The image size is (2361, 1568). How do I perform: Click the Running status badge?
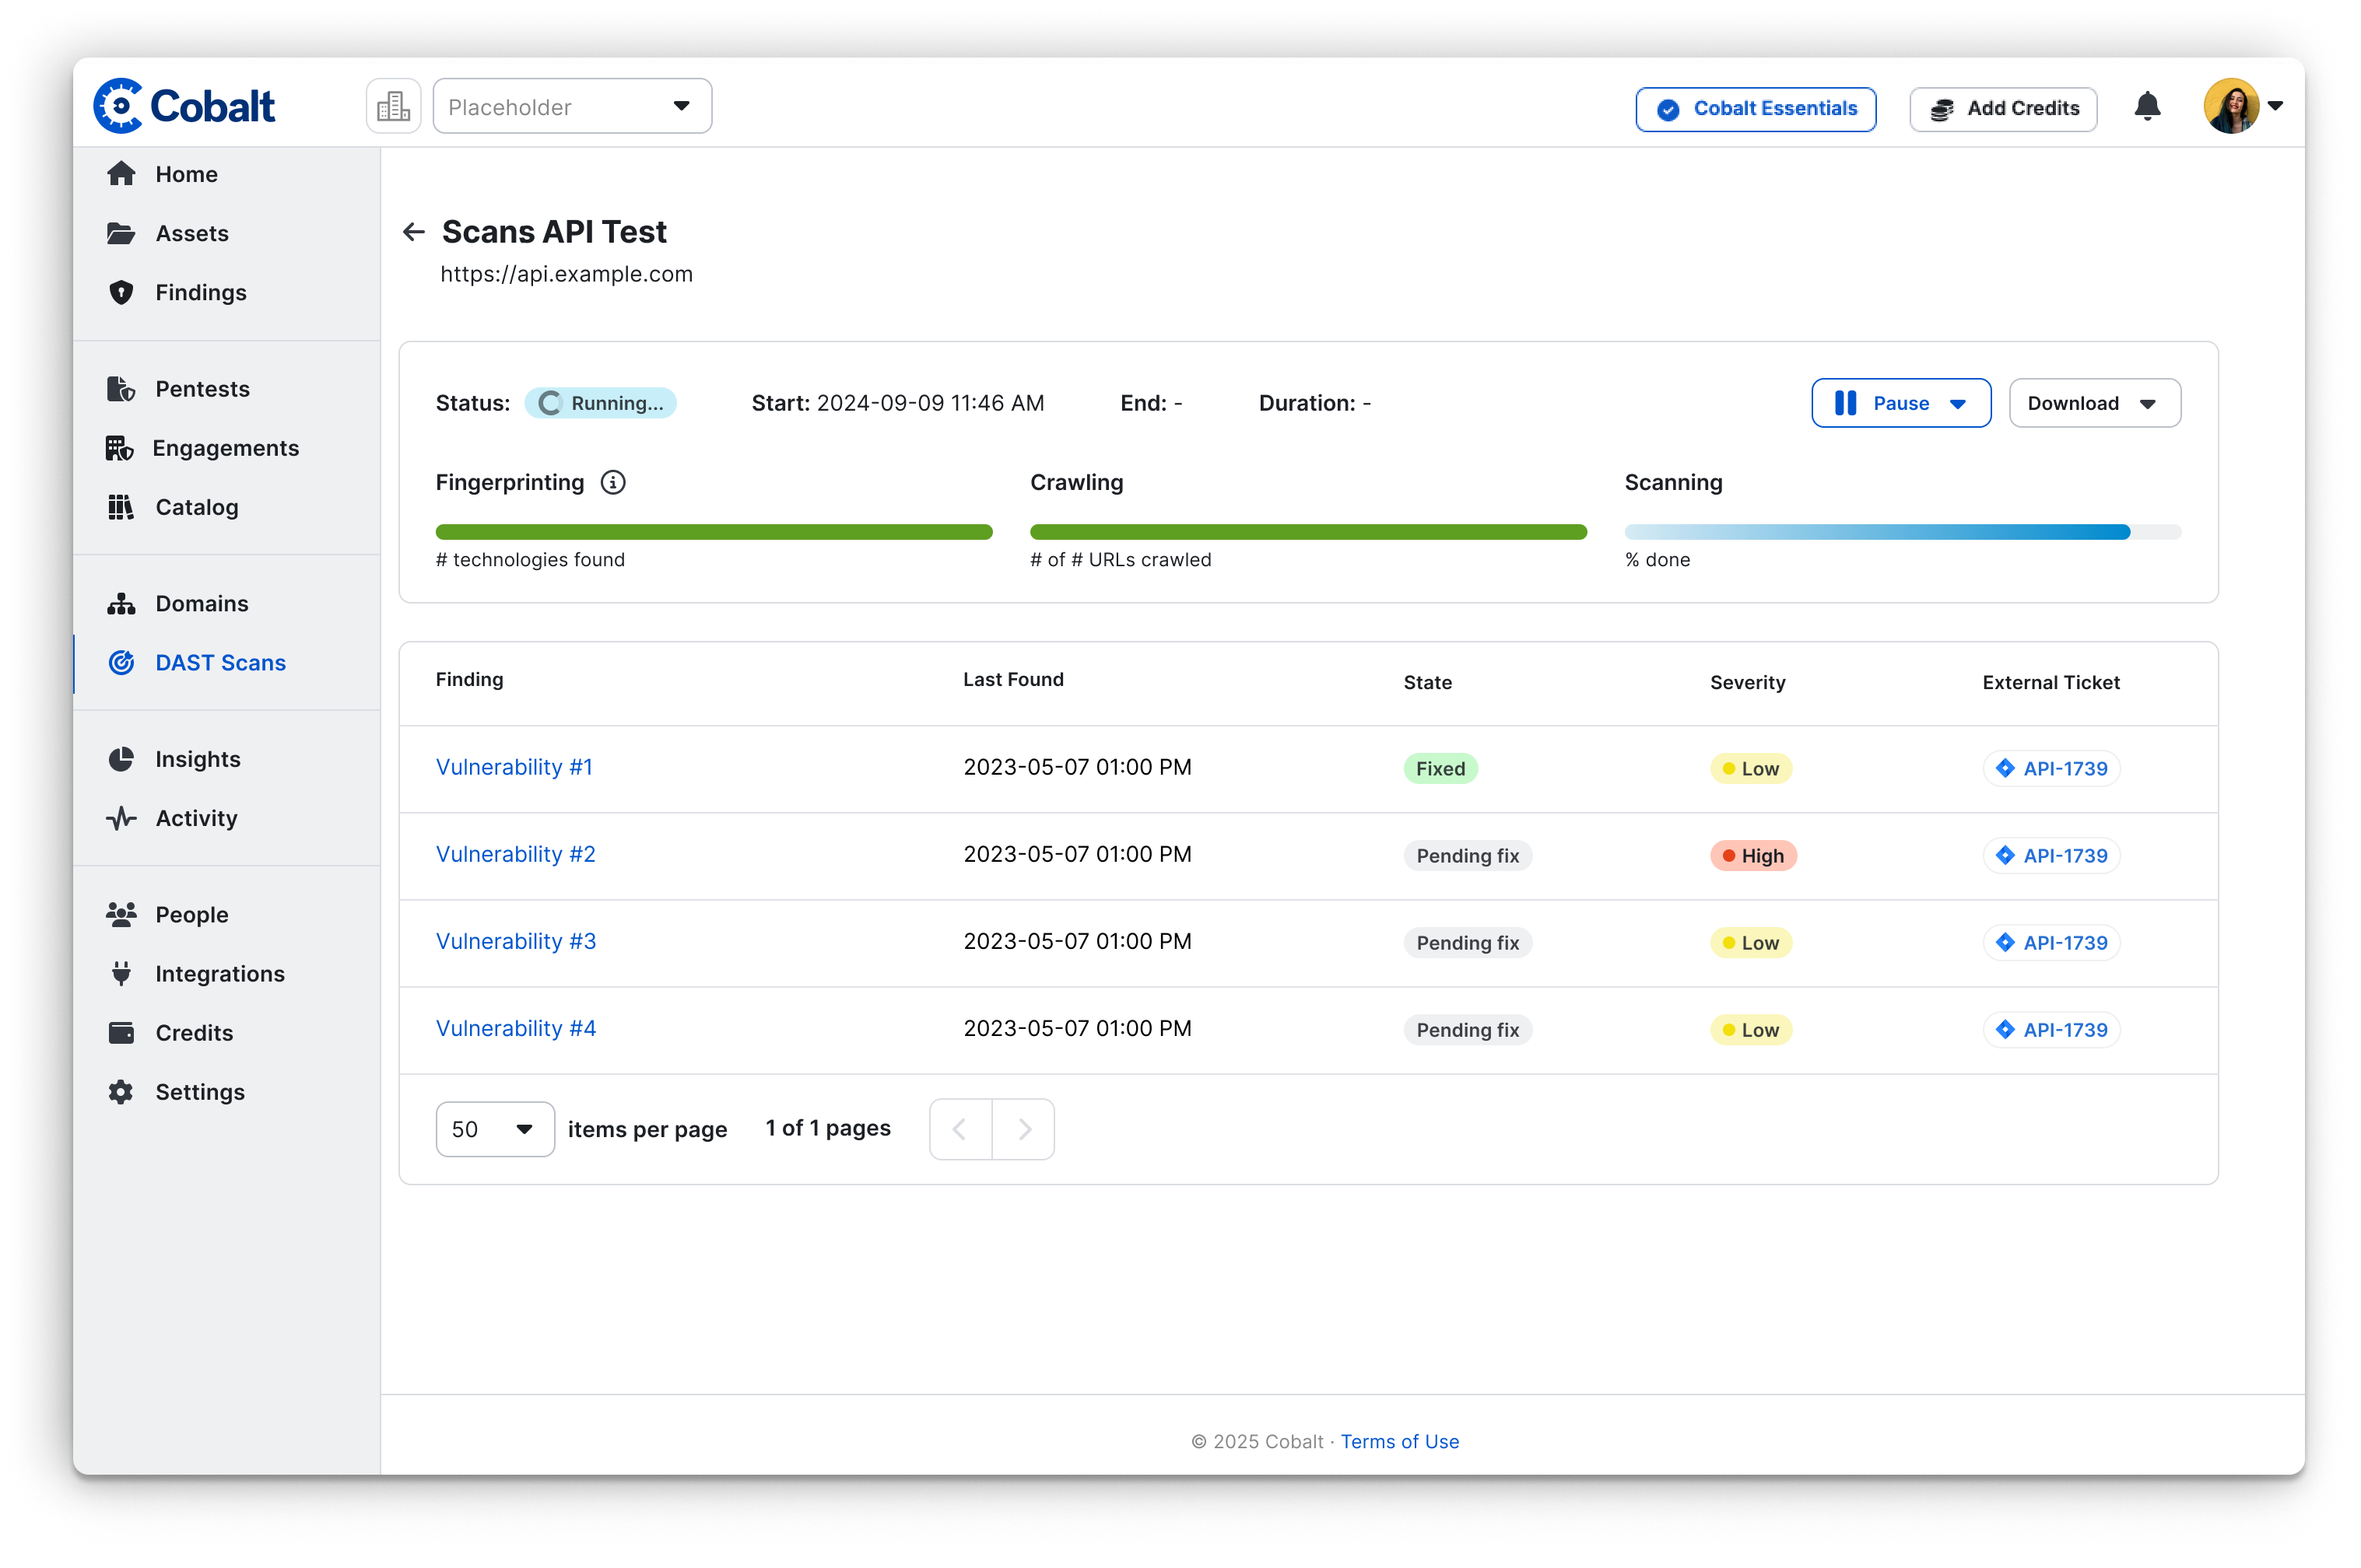(x=600, y=403)
